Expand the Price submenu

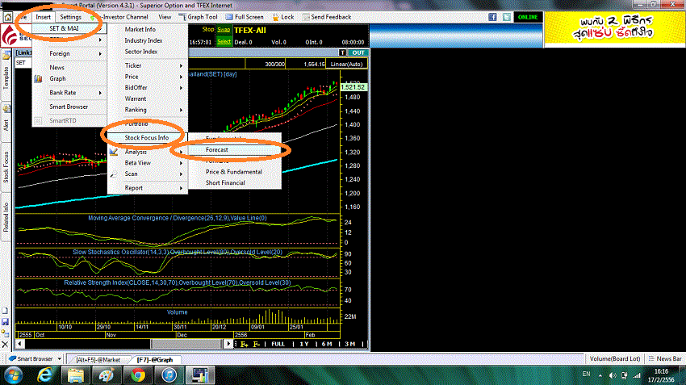coord(148,77)
